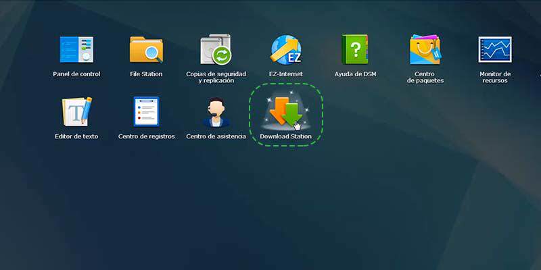Launch Download Station arrows icon
This screenshot has height=270, width=541.
pyautogui.click(x=285, y=112)
